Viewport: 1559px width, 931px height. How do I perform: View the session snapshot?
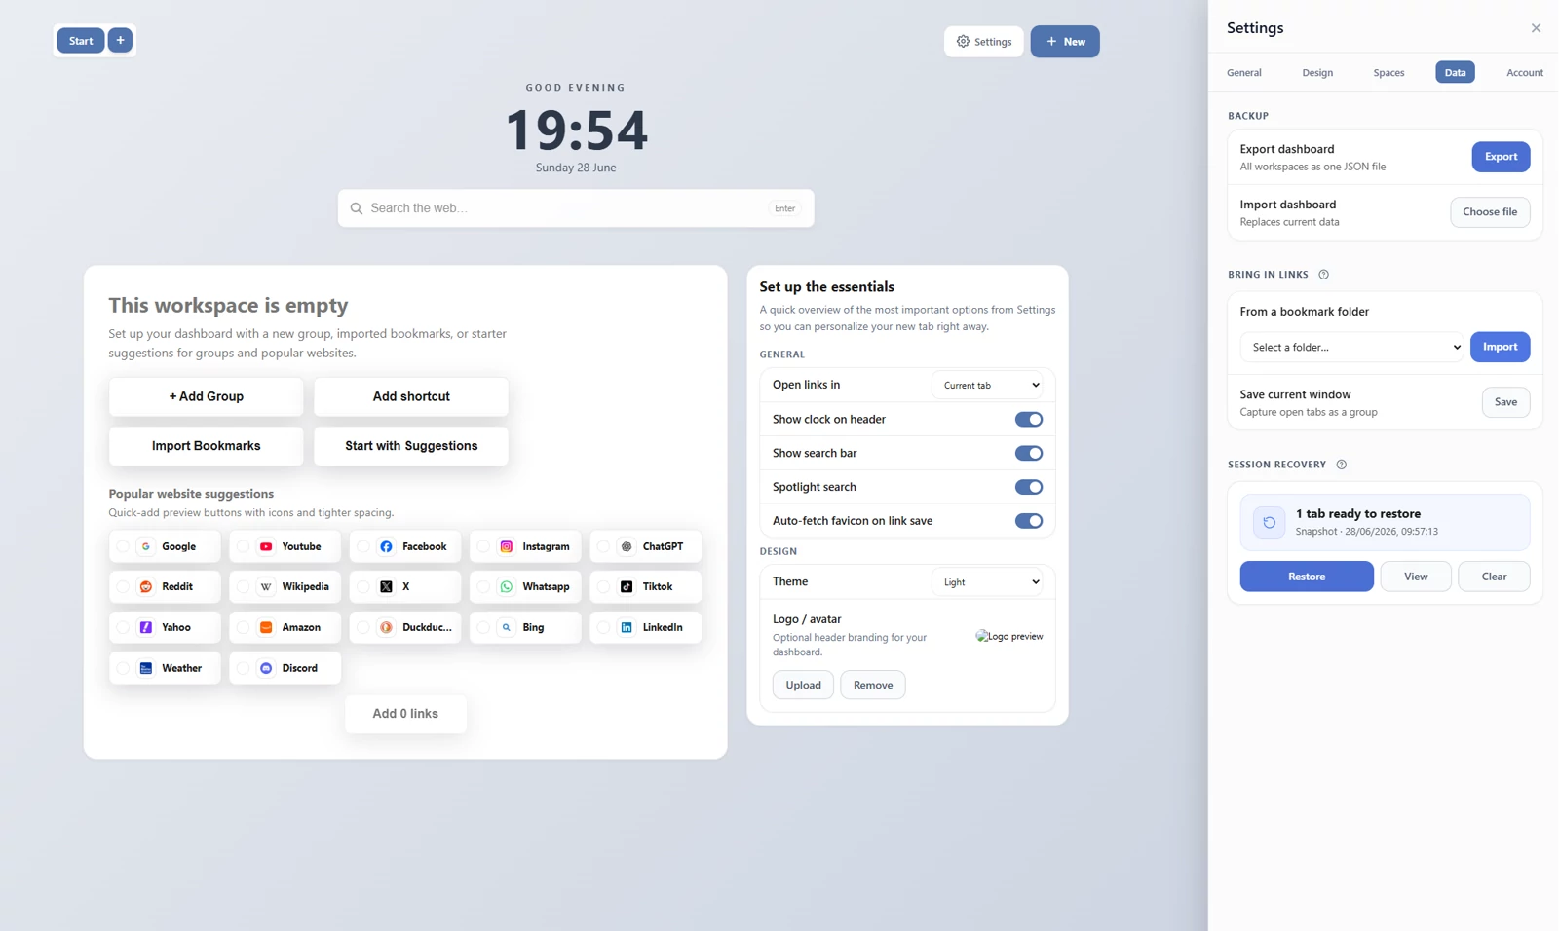pos(1416,577)
